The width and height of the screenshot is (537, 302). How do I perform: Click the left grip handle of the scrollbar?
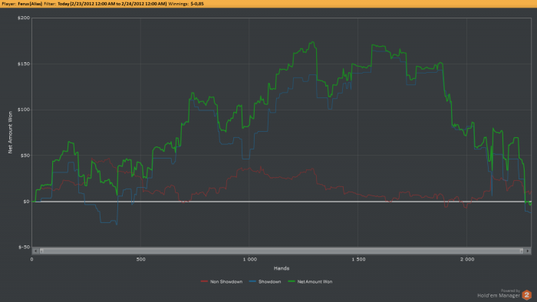click(x=41, y=251)
